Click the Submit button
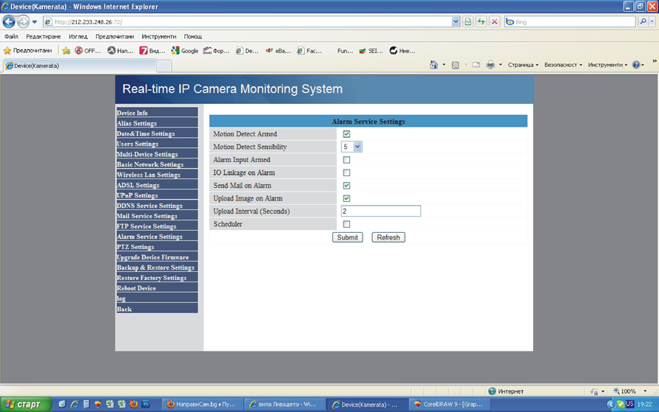Viewport: 659px width, 412px height. pyautogui.click(x=347, y=237)
